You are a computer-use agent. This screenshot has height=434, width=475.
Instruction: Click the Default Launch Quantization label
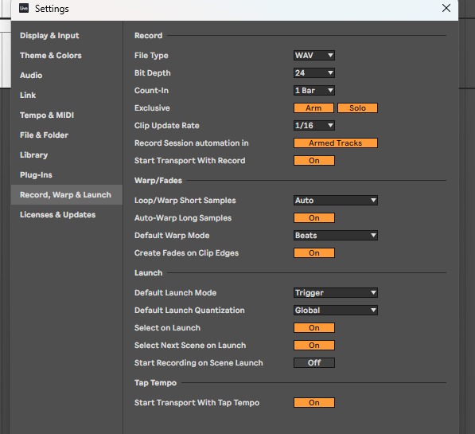(189, 311)
